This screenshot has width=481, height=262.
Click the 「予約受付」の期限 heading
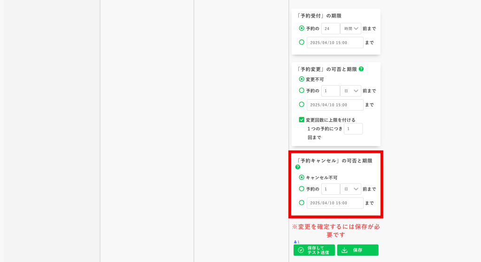(x=319, y=16)
